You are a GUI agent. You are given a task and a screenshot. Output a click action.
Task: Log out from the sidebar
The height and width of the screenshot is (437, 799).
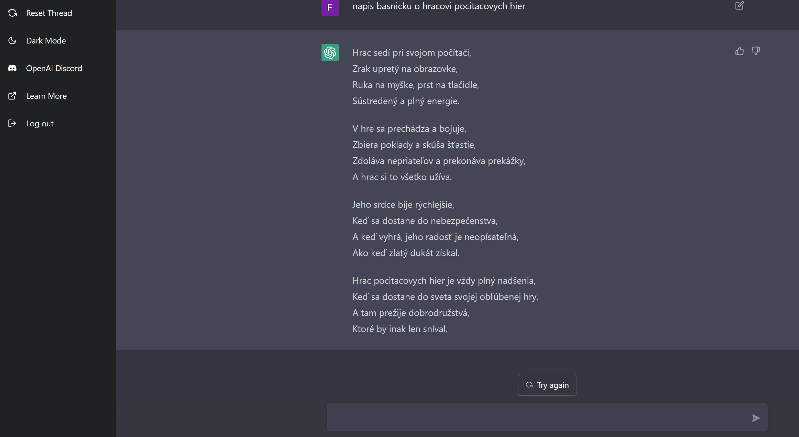58,124
